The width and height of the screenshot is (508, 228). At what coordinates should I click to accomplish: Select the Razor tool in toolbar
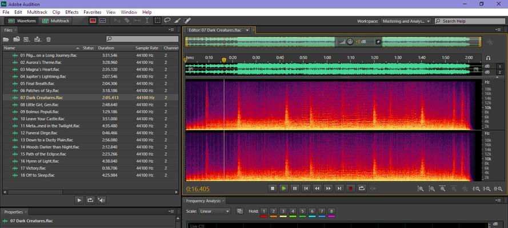pos(127,21)
